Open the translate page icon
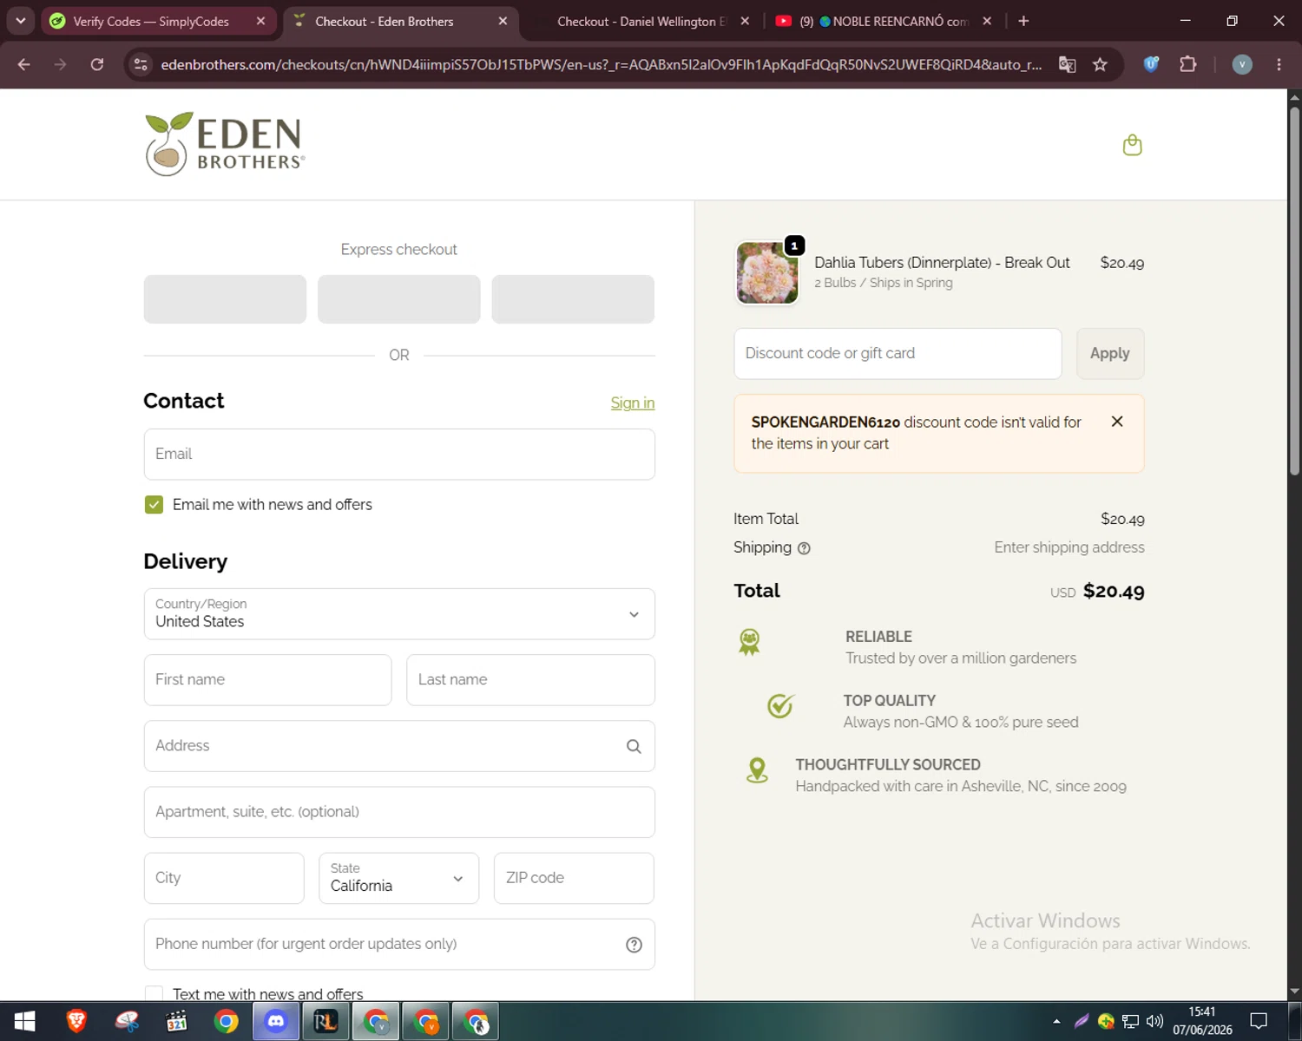The height and width of the screenshot is (1041, 1302). (1067, 64)
